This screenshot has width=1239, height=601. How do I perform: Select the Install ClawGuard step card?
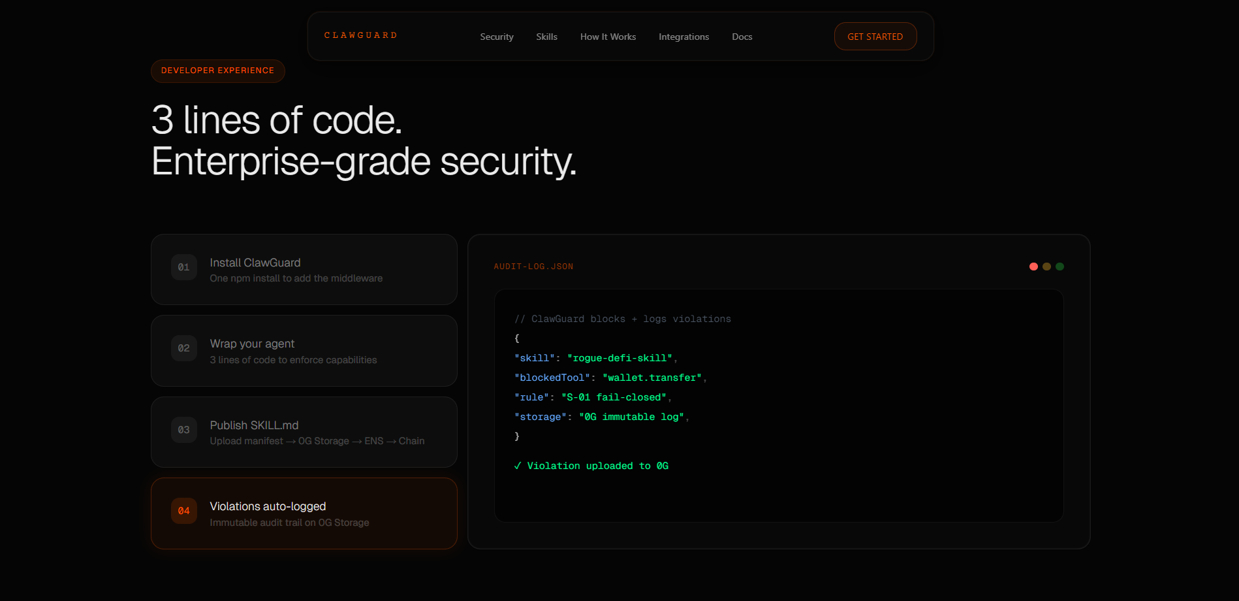coord(304,269)
